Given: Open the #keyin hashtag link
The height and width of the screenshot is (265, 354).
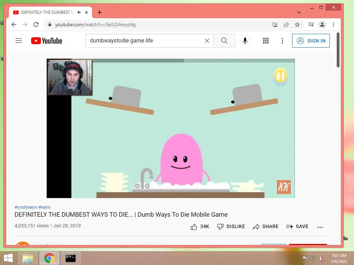Looking at the screenshot, I should tap(45, 207).
